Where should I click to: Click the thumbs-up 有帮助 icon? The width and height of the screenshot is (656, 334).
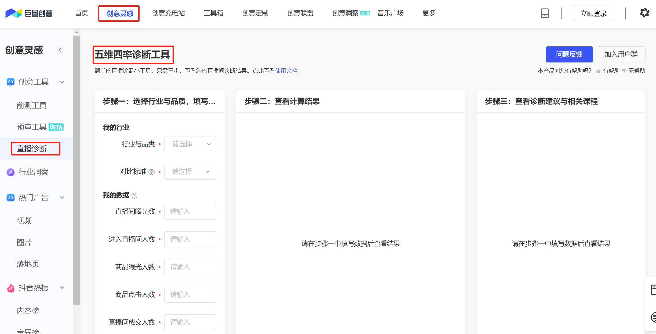[598, 71]
